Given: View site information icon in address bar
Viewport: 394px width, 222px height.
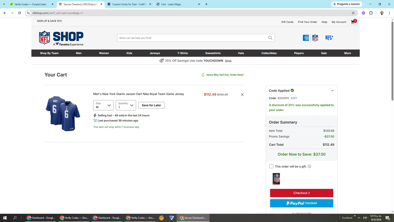Looking at the screenshot, I should 28,13.
